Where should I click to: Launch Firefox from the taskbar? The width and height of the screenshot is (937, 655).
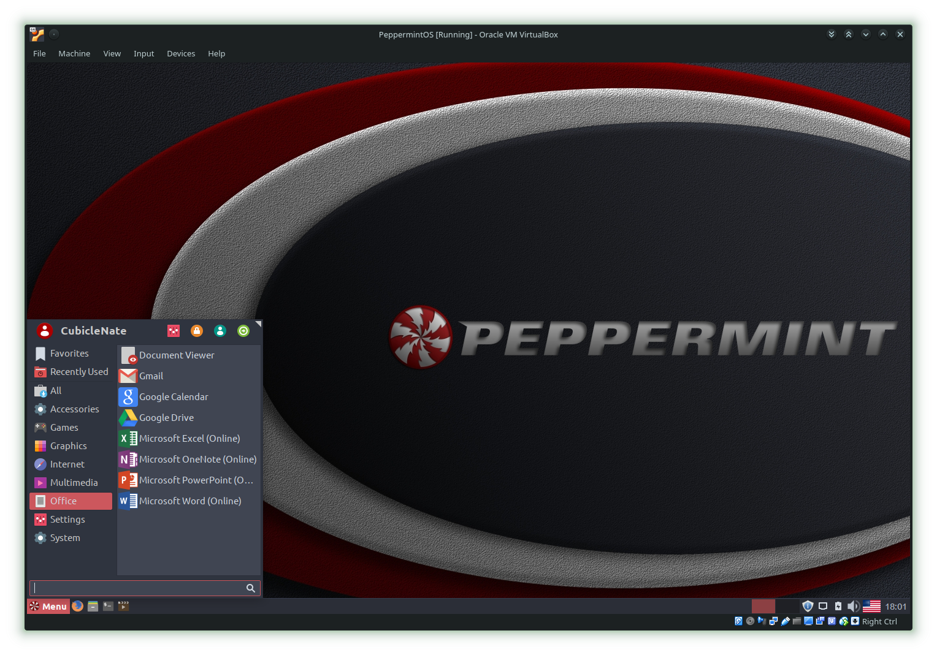(77, 606)
